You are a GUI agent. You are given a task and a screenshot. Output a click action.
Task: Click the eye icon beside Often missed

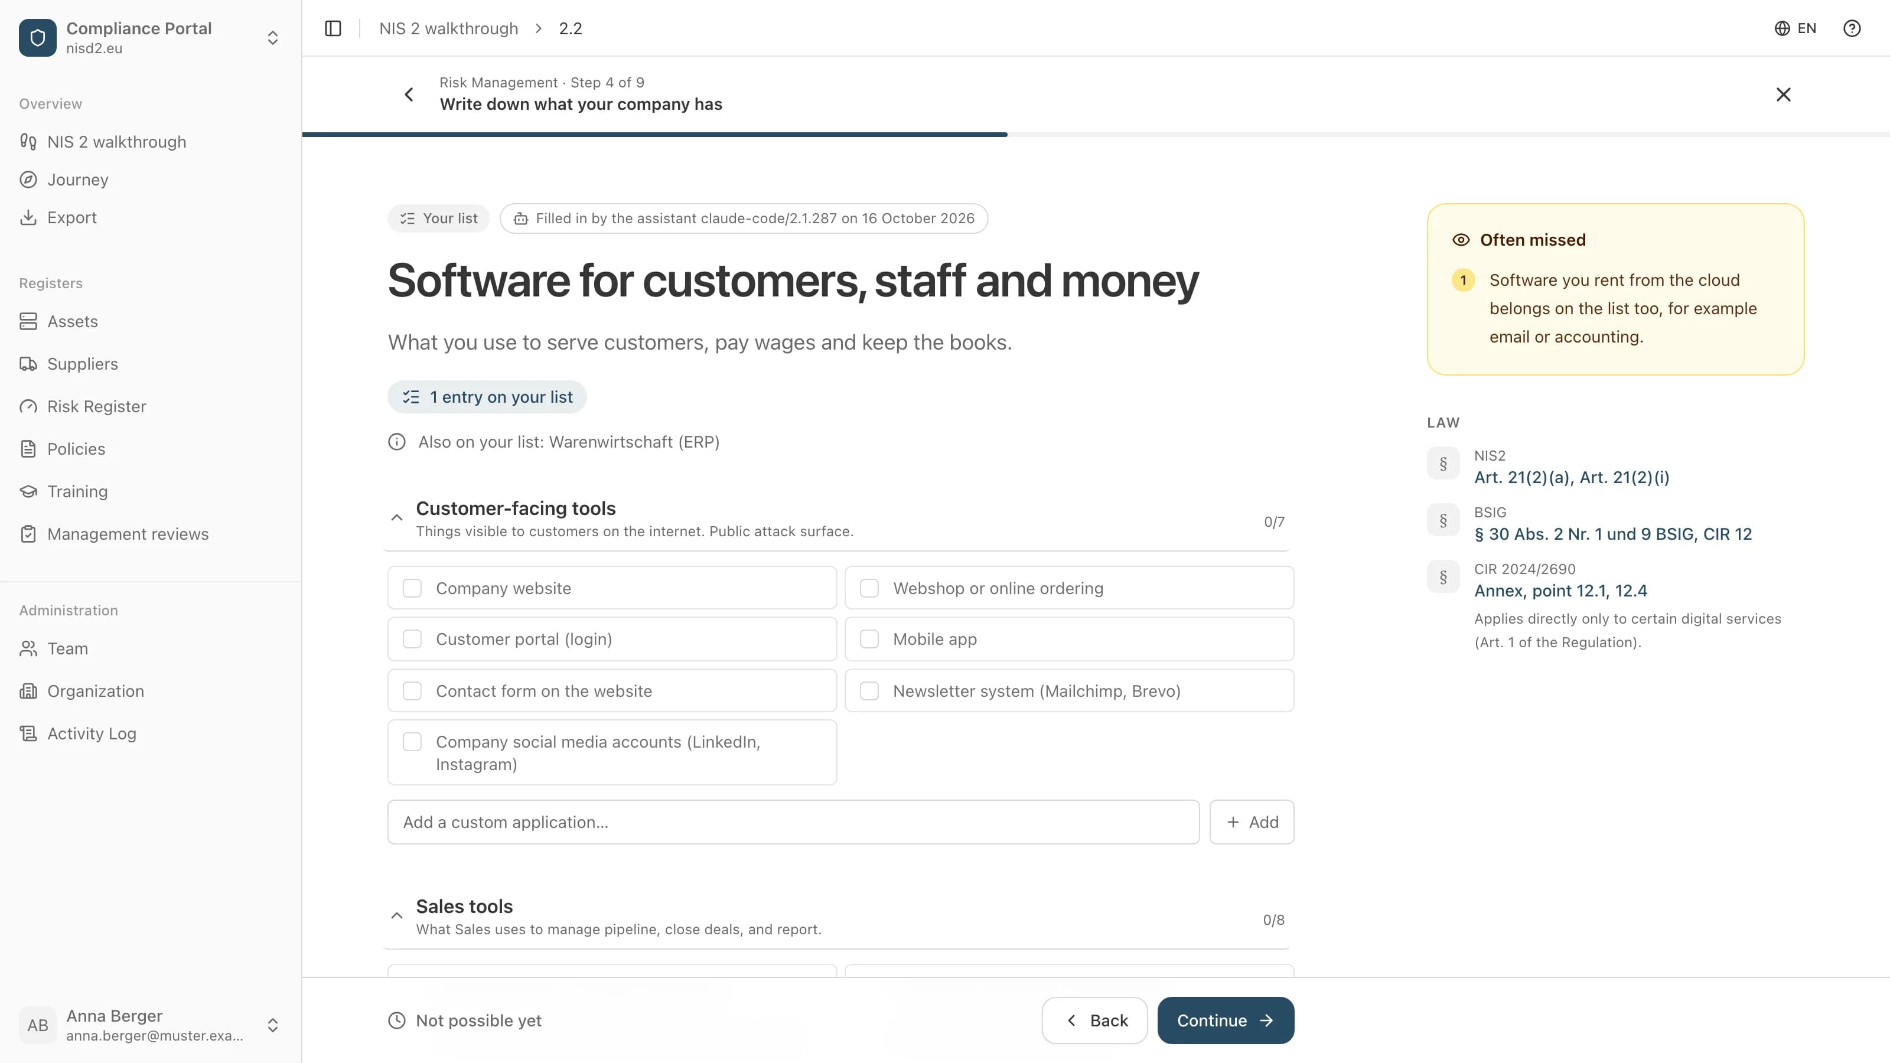[1461, 240]
